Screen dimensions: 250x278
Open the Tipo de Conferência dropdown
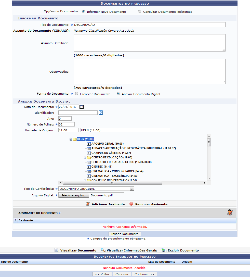coord(132,189)
